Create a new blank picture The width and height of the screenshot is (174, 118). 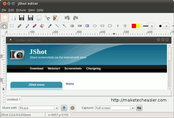(x=5, y=18)
